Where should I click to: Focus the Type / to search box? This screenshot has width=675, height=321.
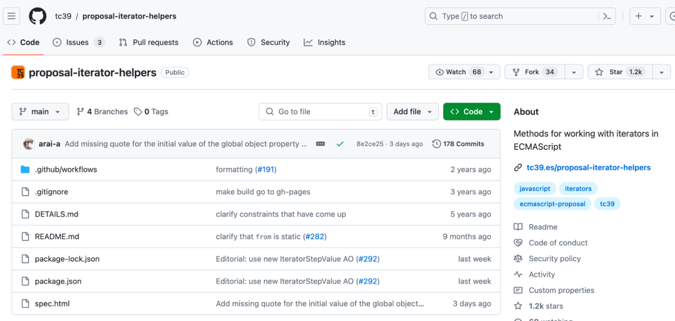(521, 16)
